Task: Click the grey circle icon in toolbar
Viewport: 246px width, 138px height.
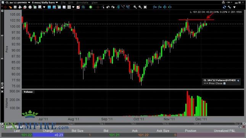Action: point(30,7)
